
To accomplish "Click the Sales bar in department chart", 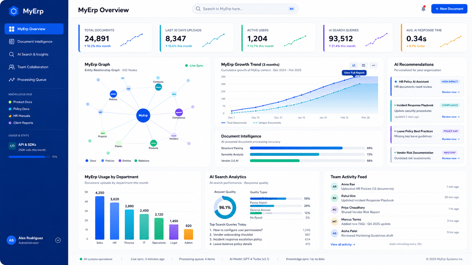I will coord(100,218).
